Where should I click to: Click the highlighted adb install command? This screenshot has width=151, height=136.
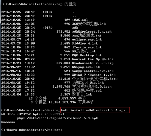click(94, 110)
